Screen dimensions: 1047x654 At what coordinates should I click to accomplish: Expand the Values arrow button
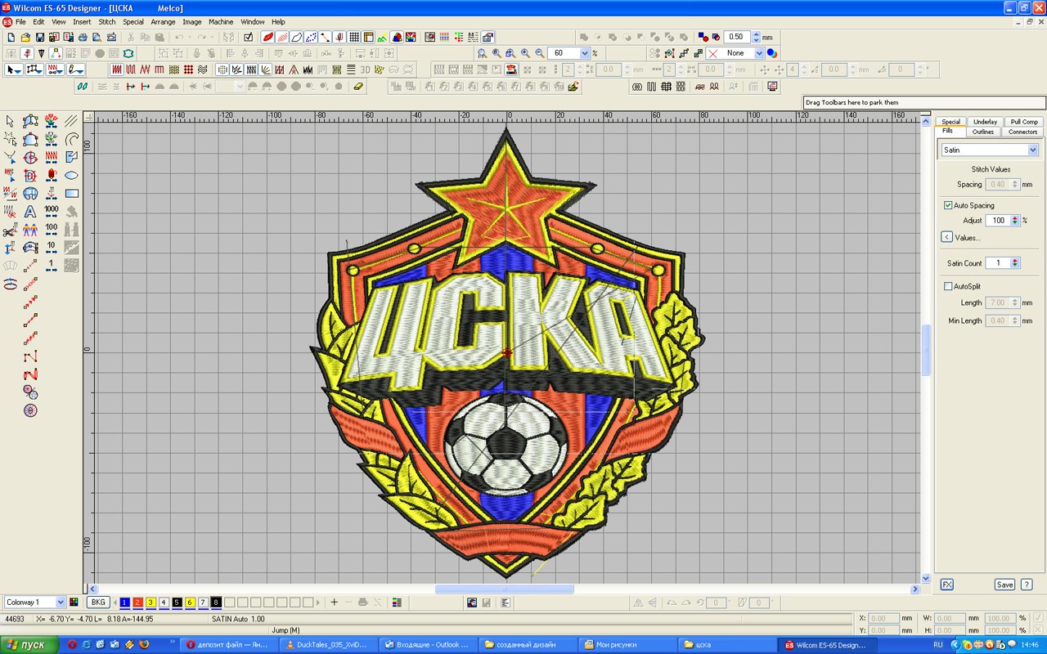946,237
